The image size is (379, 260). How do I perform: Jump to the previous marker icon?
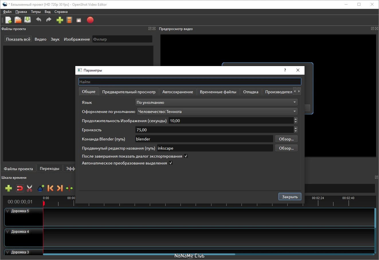click(x=50, y=188)
